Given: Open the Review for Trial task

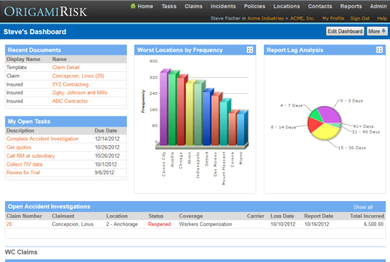Looking at the screenshot, I should [x=23, y=172].
